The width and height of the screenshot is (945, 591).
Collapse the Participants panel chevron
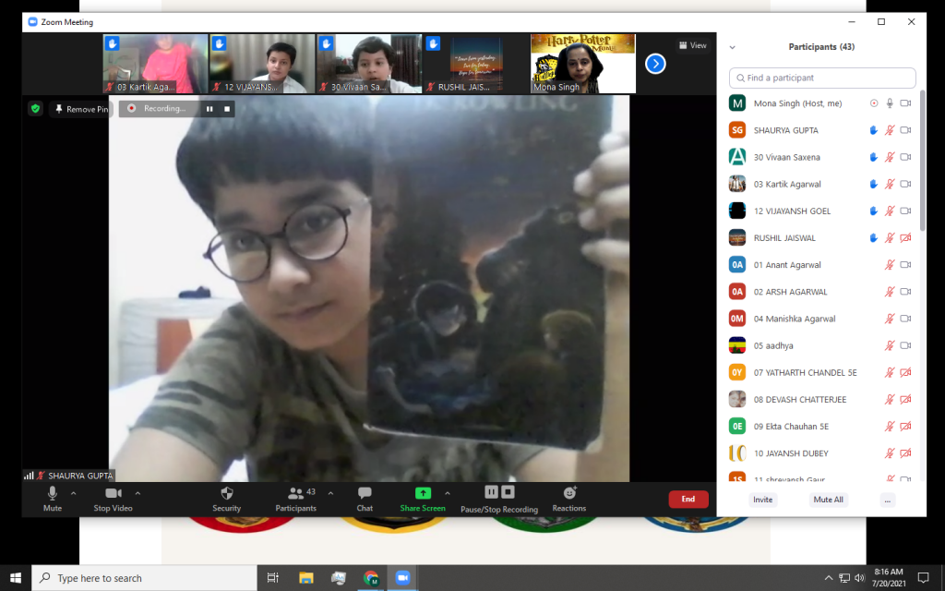tap(733, 47)
